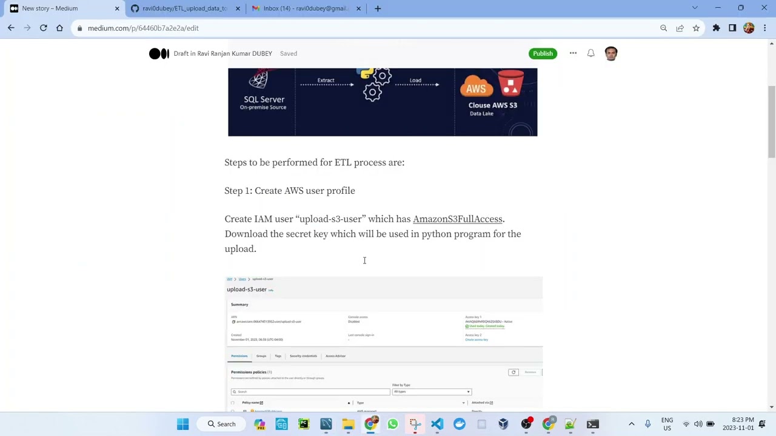
Task: Open MySQL Workbench from the taskbar
Action: 326,424
